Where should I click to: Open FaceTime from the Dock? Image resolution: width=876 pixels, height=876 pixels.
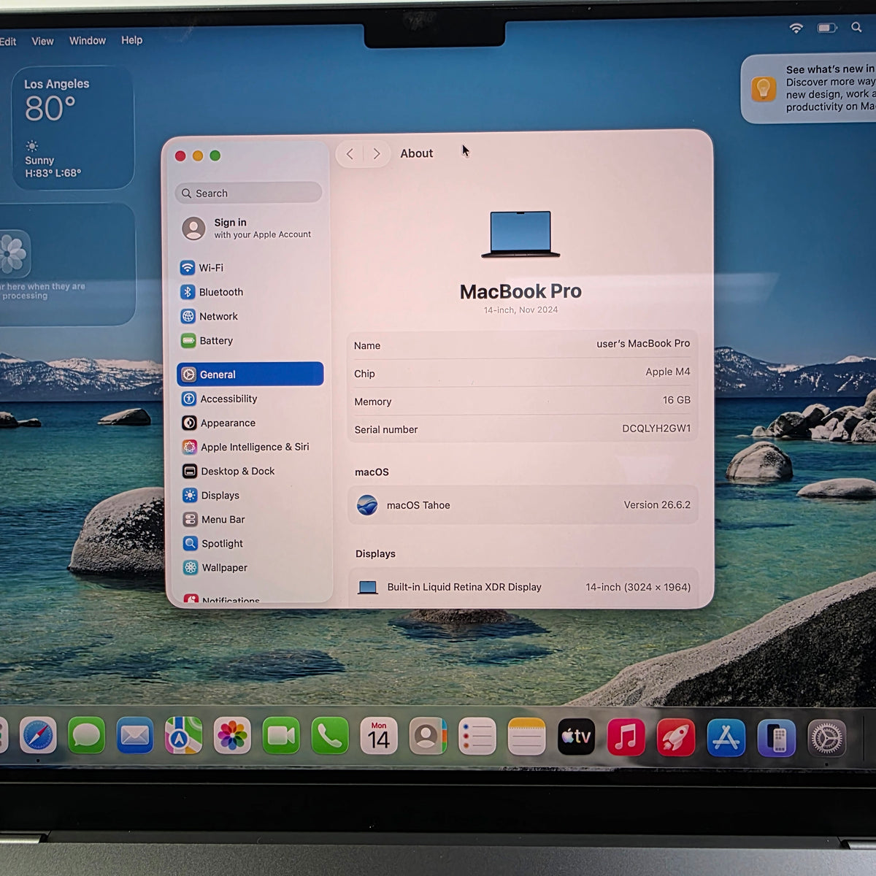tap(281, 736)
